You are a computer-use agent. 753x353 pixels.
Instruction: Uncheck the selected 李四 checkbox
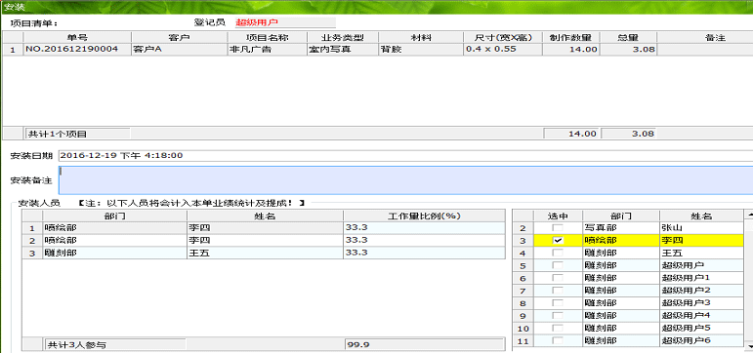pos(558,241)
